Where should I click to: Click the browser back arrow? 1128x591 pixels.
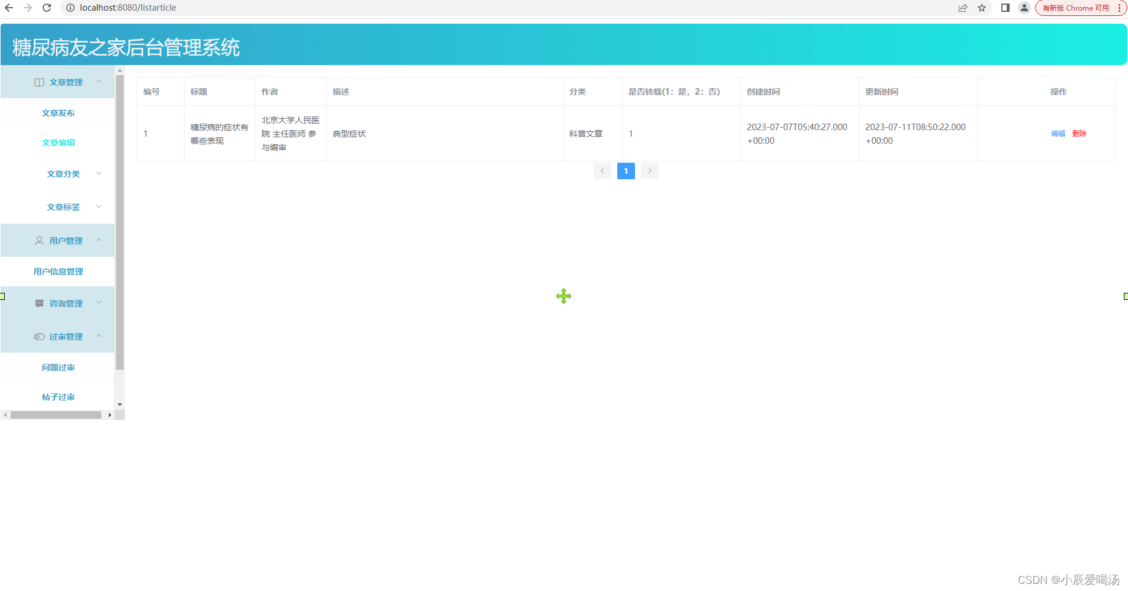pos(9,8)
